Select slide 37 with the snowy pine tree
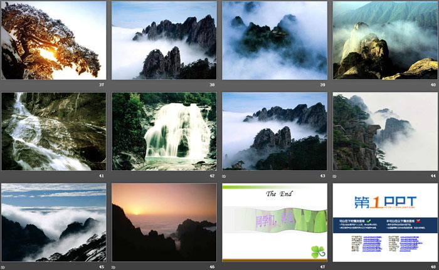This screenshot has width=439, height=270. click(x=54, y=40)
